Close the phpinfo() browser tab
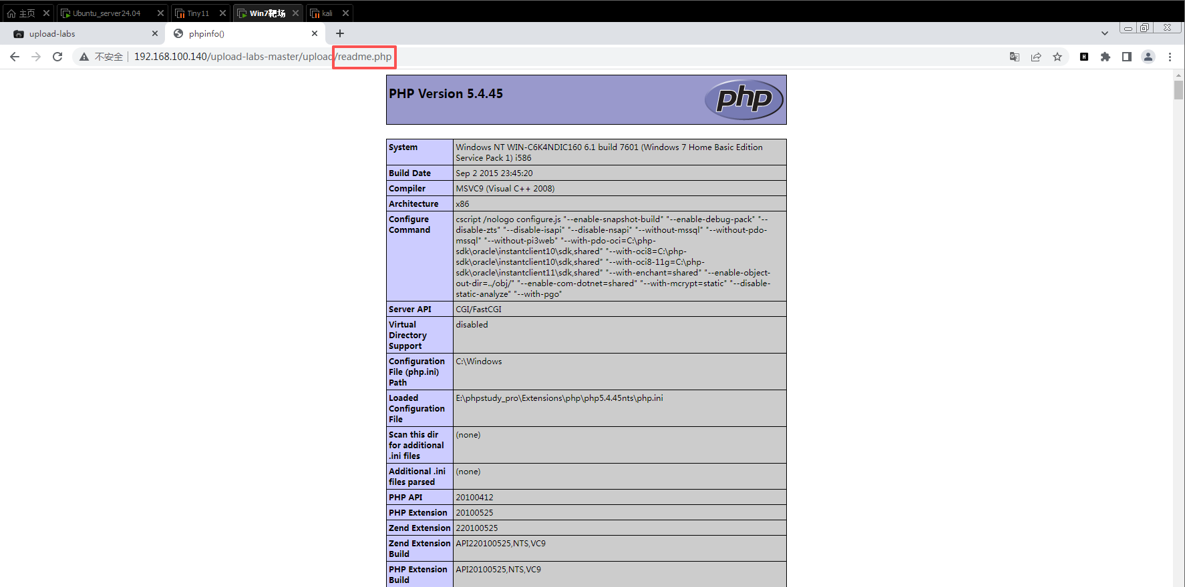Screen dimensions: 1185x587 tap(315, 33)
